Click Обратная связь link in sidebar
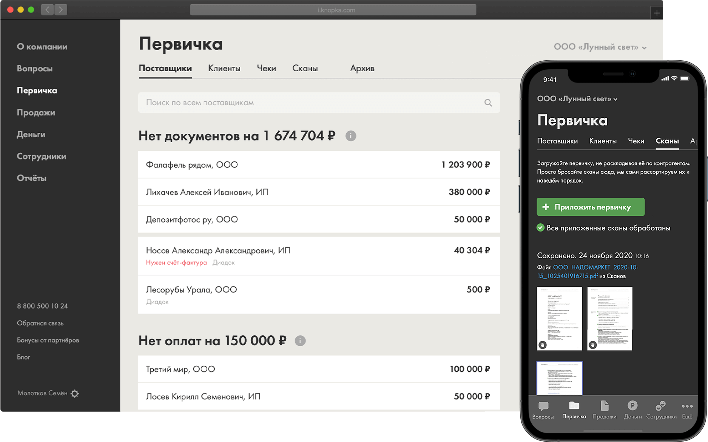Viewport: 708px width, 442px height. (x=40, y=323)
